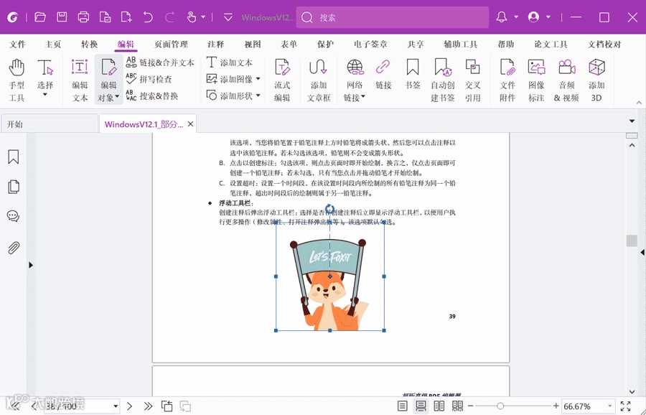
Task: Switch to the Protect (保护) tab
Action: (x=325, y=44)
